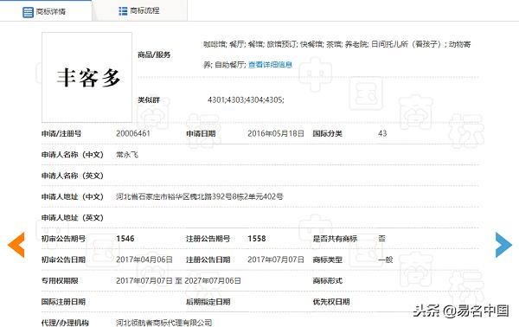The width and height of the screenshot is (519, 327).
Task: Click the 商品/服务 label
Action: 154,54
